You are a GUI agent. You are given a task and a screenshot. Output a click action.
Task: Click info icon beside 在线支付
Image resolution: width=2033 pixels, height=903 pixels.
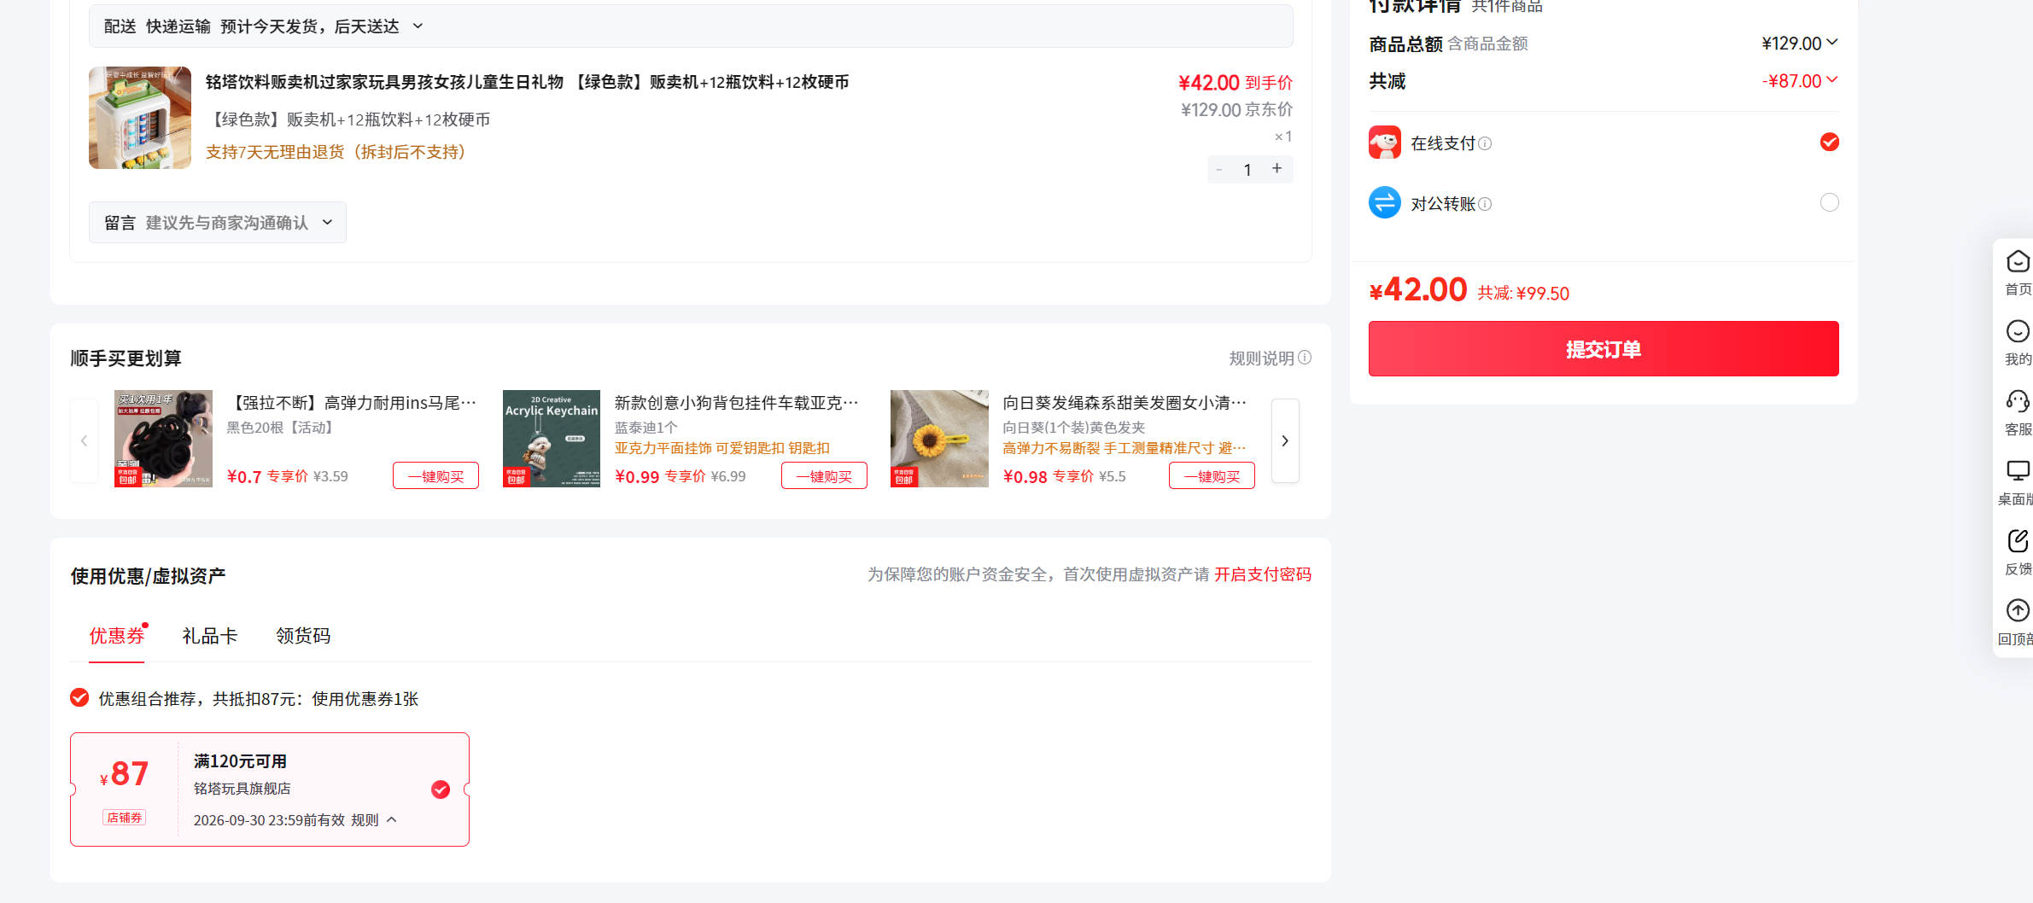click(x=1485, y=143)
